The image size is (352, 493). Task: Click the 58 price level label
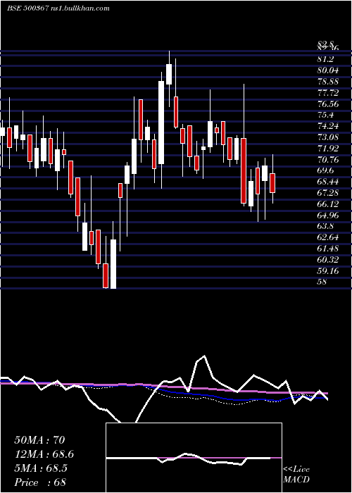coord(322,282)
